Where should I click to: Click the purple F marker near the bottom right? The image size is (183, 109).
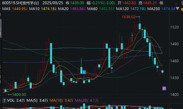(x=164, y=88)
